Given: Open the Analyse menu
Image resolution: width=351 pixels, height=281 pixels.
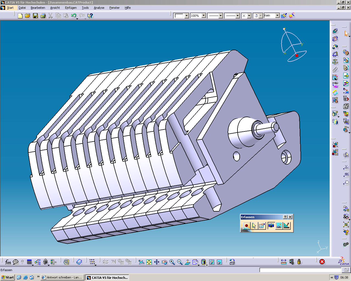Looking at the screenshot, I should (99, 8).
